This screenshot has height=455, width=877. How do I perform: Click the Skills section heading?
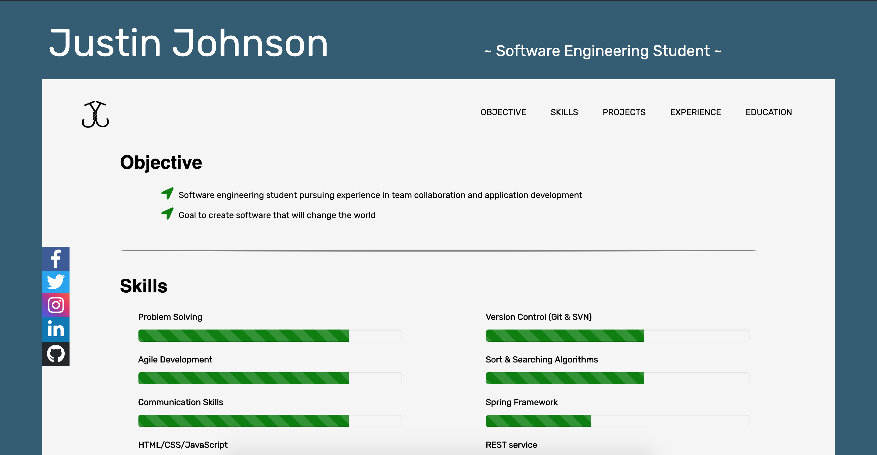point(144,286)
